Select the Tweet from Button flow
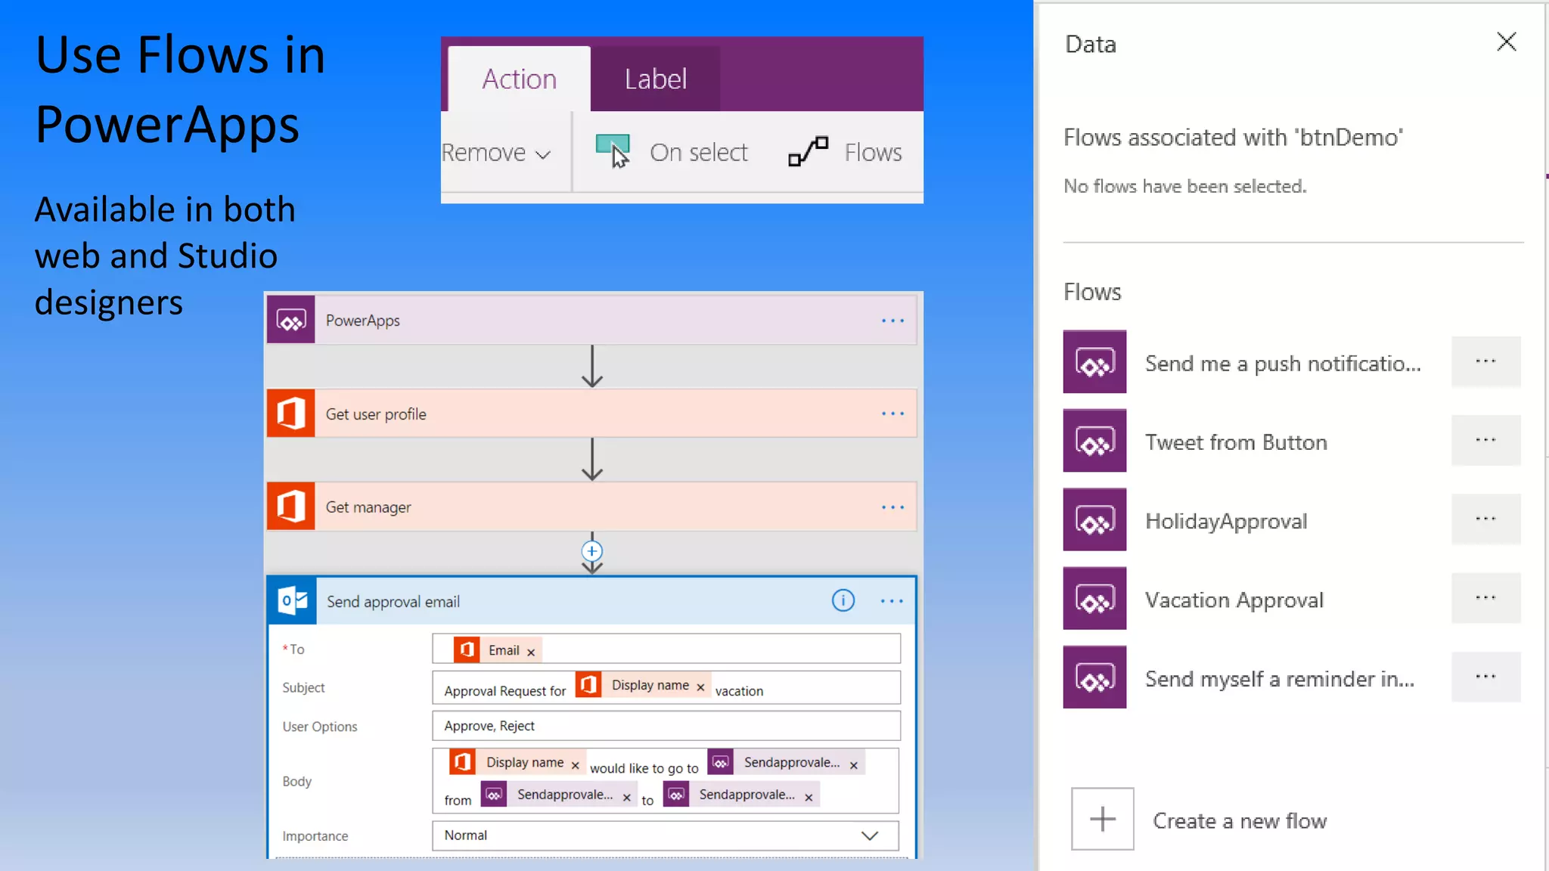The image size is (1549, 871). 1236,442
